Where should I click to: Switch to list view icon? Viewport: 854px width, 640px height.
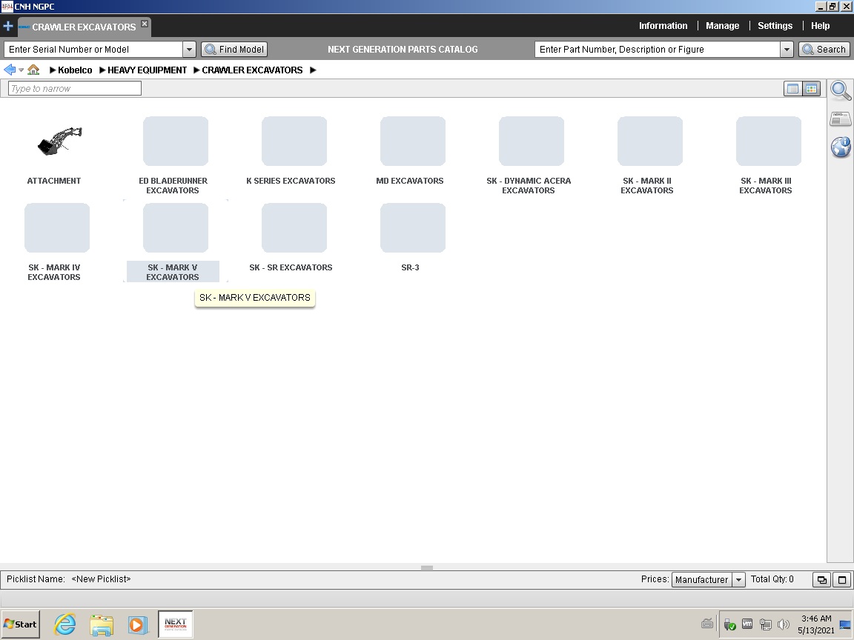793,89
